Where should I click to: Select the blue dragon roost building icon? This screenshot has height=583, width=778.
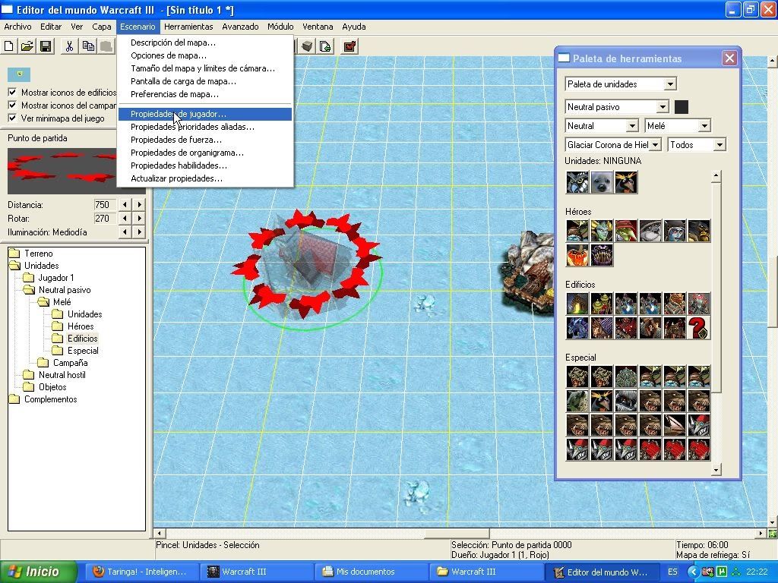coord(577,328)
